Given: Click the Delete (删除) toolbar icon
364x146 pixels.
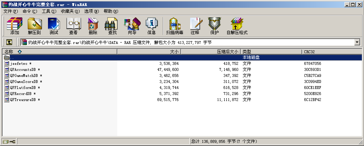Looking at the screenshot, I should [x=93, y=26].
